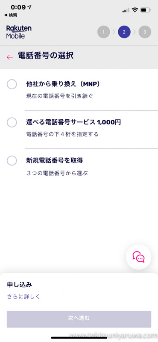Select the 新規電話番号を取得 radio button

click(12, 161)
